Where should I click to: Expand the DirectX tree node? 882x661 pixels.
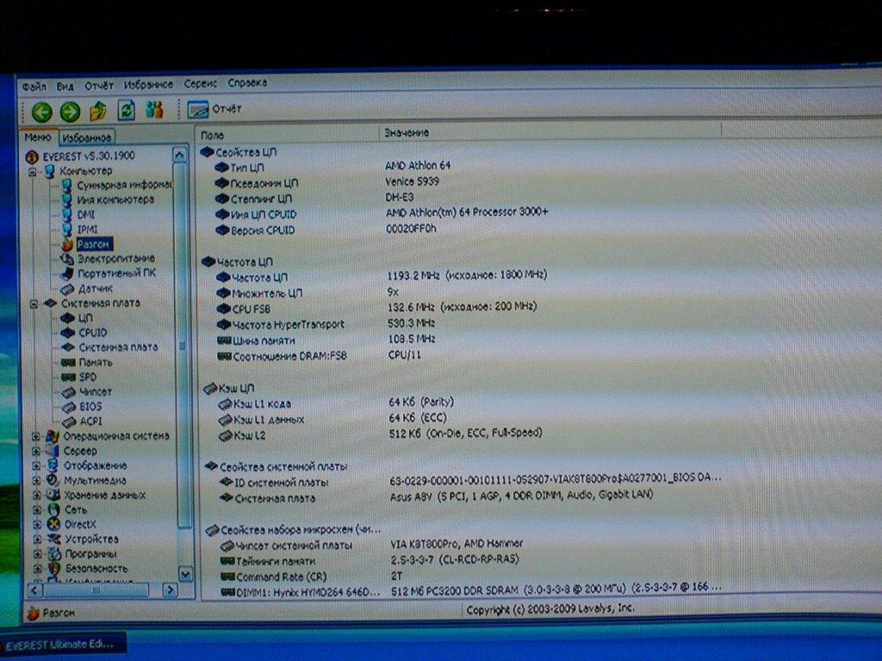pyautogui.click(x=37, y=524)
